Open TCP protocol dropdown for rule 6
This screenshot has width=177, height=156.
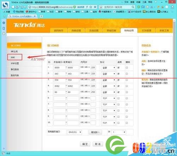coord(109,98)
